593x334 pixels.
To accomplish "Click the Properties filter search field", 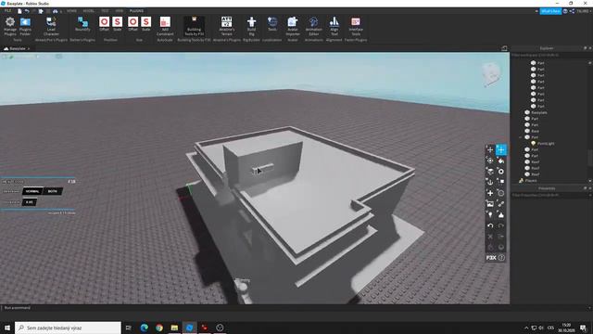I will (550, 195).
